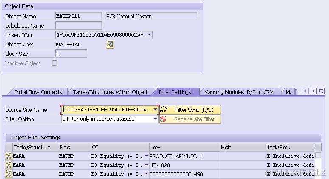The height and width of the screenshot is (179, 329).
Task: Open the Linked BDoc dropdown
Action: click(x=149, y=35)
